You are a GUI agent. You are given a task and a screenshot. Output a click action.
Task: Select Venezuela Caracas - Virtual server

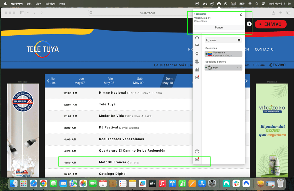[223, 54]
